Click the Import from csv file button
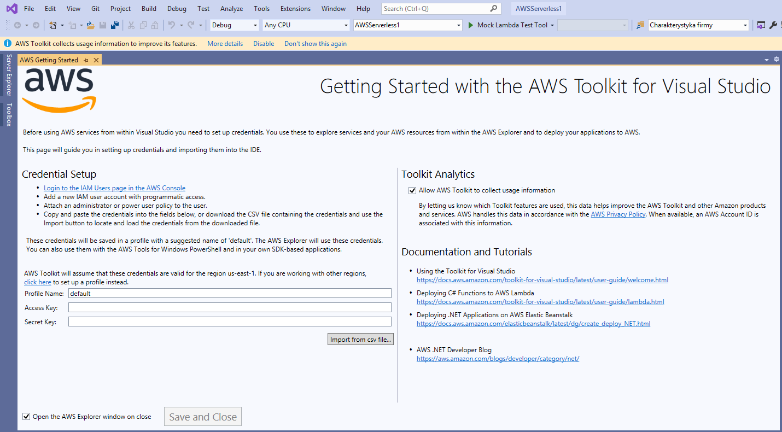The image size is (782, 432). (x=361, y=340)
